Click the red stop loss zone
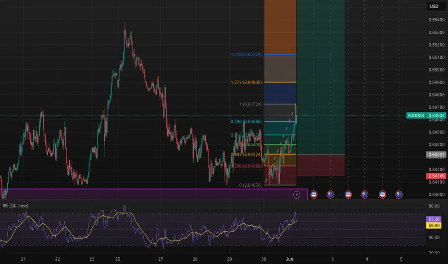The image size is (448, 264). click(x=321, y=166)
